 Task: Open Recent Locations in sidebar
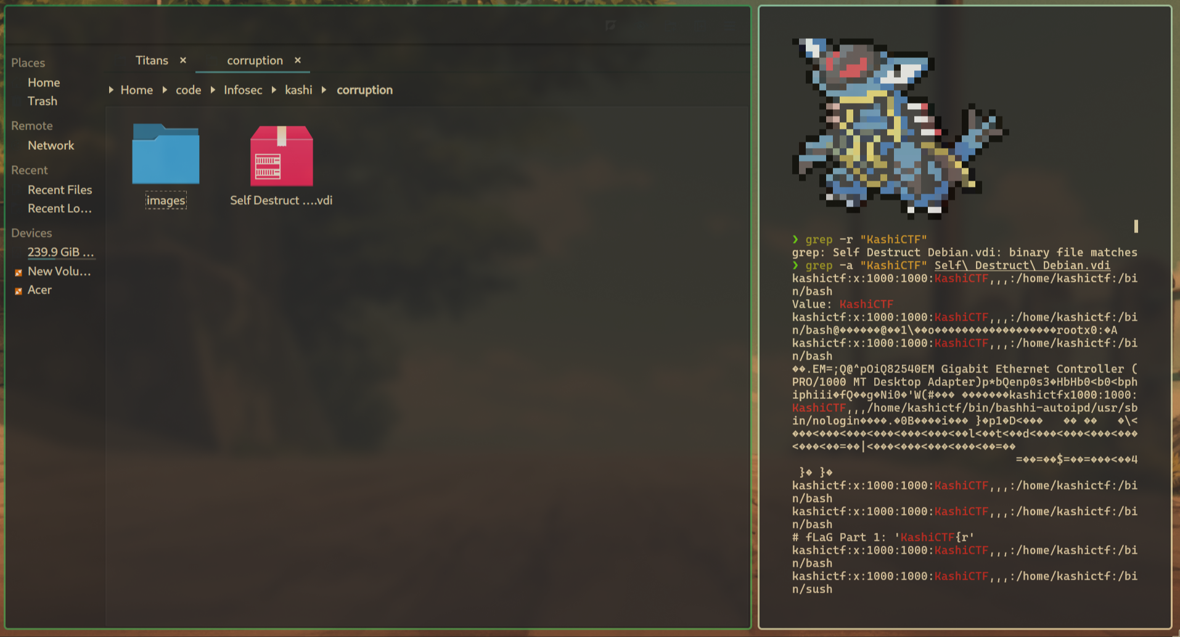pyautogui.click(x=60, y=208)
